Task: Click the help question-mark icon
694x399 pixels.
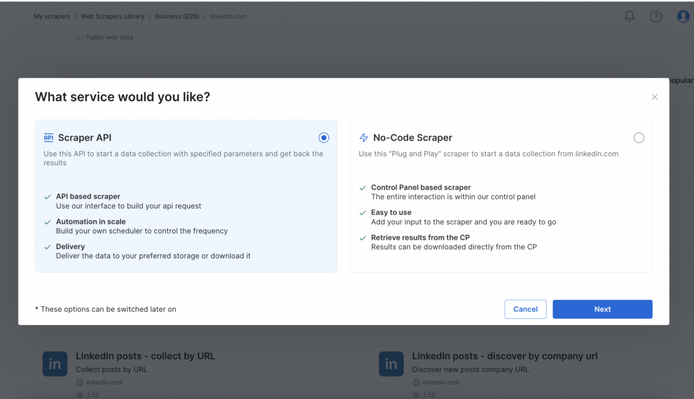Action: pos(655,16)
